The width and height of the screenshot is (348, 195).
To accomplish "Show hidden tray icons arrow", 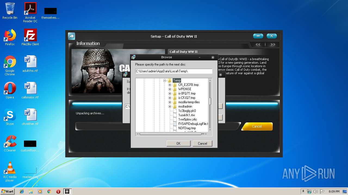I will pyautogui.click(x=303, y=191).
